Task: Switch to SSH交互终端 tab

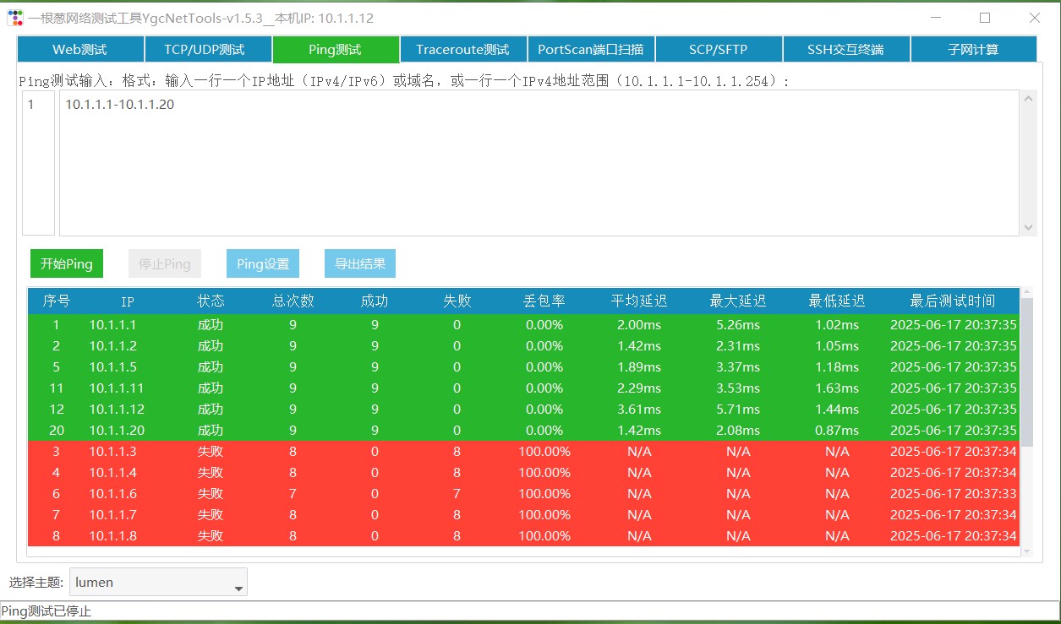Action: pos(845,50)
